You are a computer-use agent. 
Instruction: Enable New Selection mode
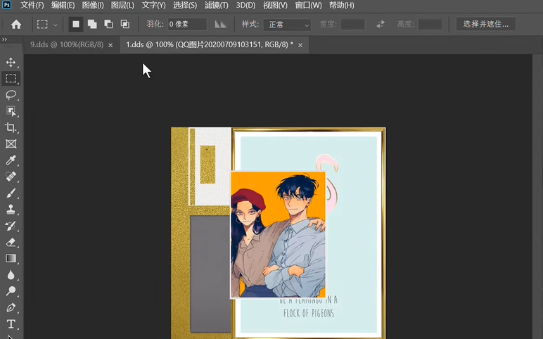[76, 25]
